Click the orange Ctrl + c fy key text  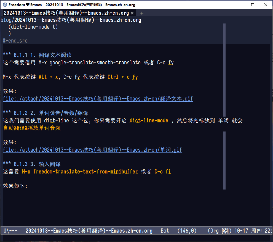coord(122,77)
